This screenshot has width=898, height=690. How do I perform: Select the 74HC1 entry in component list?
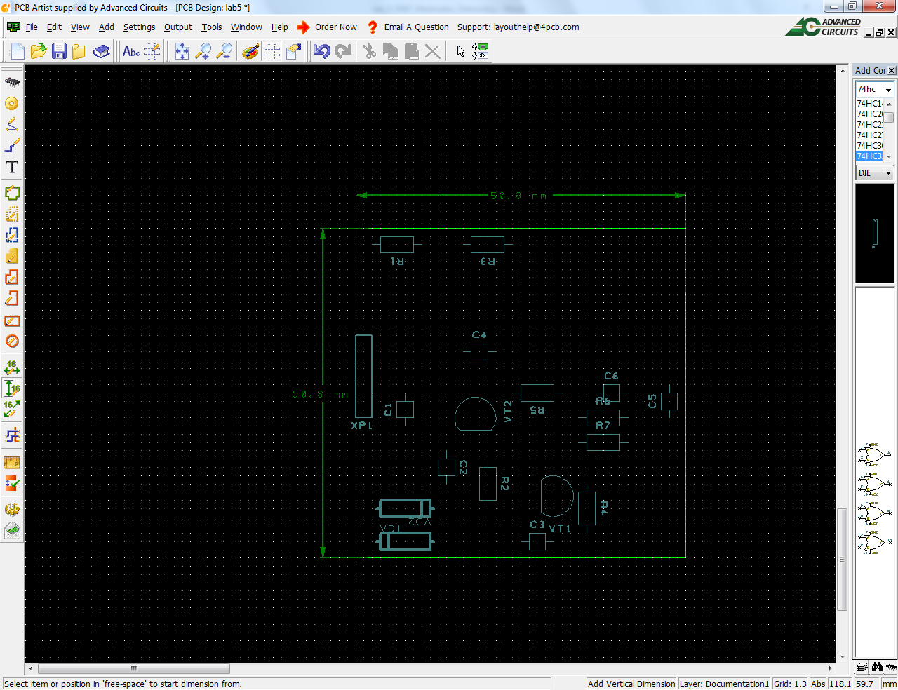(x=869, y=104)
